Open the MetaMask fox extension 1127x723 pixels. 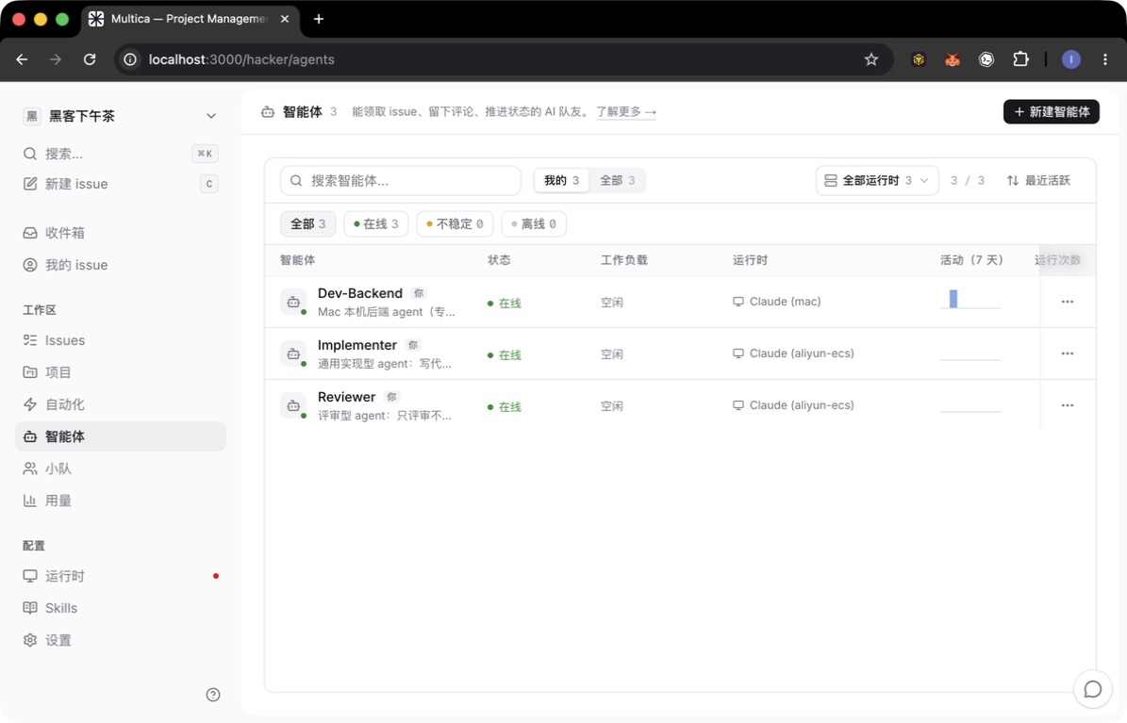pos(953,59)
